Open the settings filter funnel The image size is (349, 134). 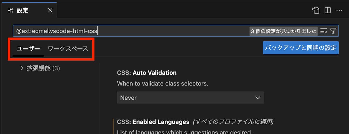333,31
